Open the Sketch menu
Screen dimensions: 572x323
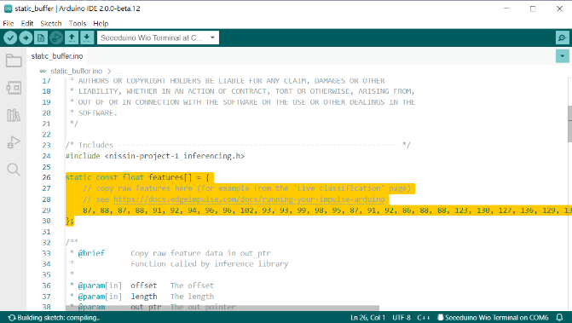pos(50,23)
